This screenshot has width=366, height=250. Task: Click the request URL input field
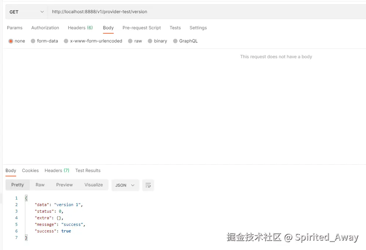(x=207, y=12)
